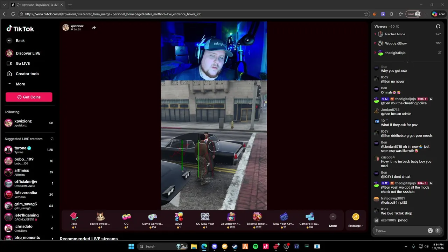Open the Error profile button

[x=413, y=14]
